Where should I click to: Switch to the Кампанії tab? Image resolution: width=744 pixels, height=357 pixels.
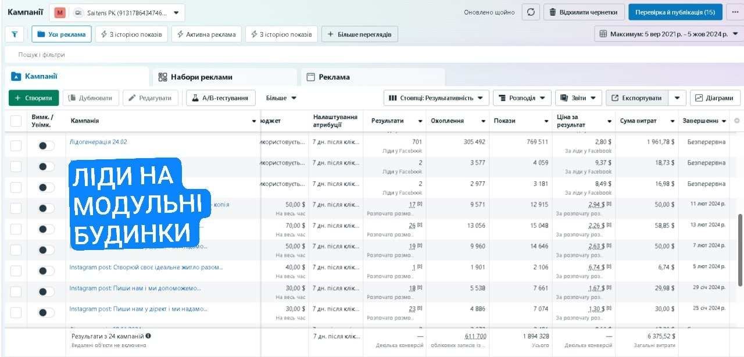[x=77, y=77]
